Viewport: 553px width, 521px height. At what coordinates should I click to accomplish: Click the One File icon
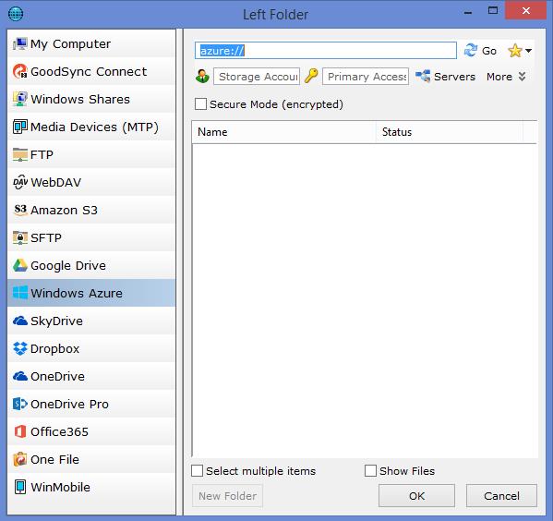click(19, 459)
